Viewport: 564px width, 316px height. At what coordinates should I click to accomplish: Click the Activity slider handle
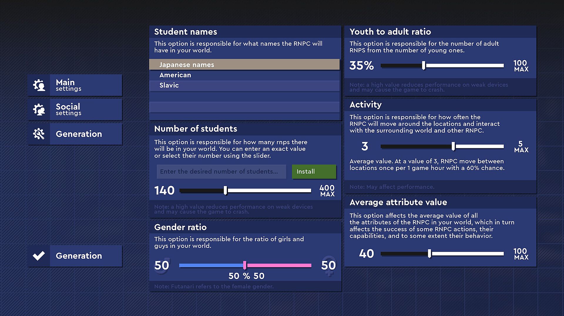[x=453, y=146]
